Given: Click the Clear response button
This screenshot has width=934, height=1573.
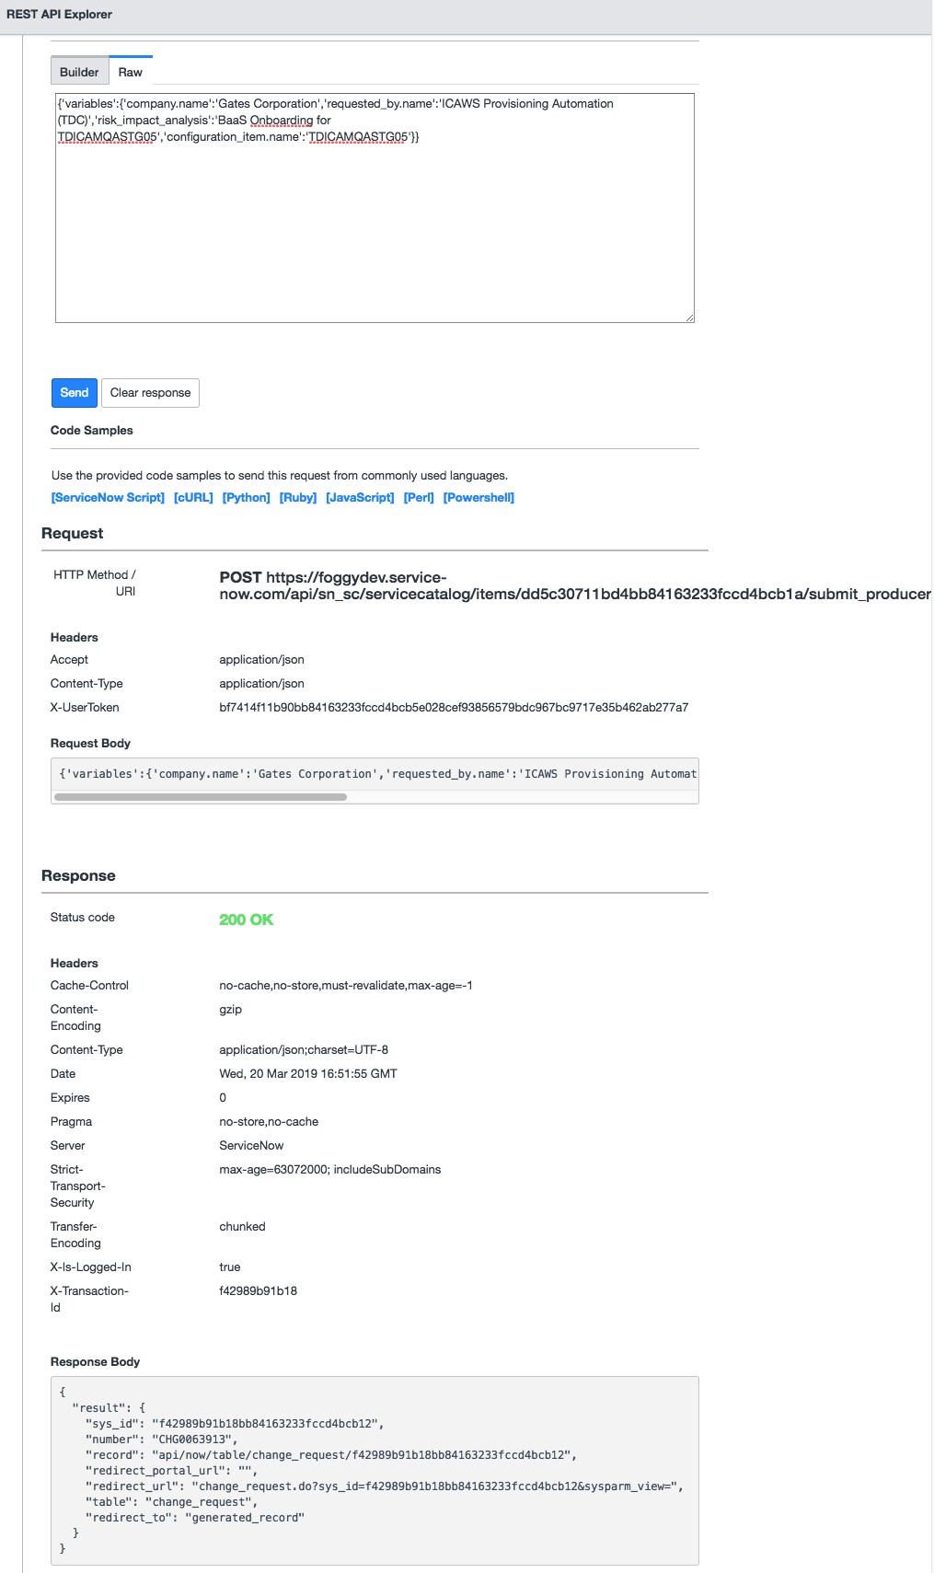Looking at the screenshot, I should click(x=150, y=393).
